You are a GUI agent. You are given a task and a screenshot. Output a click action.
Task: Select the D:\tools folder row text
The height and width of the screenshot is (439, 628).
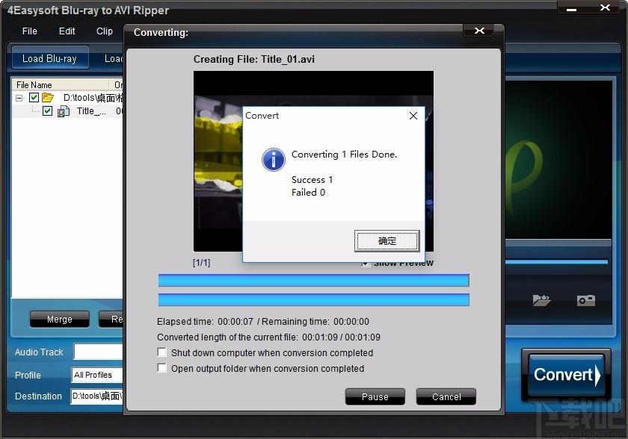93,98
